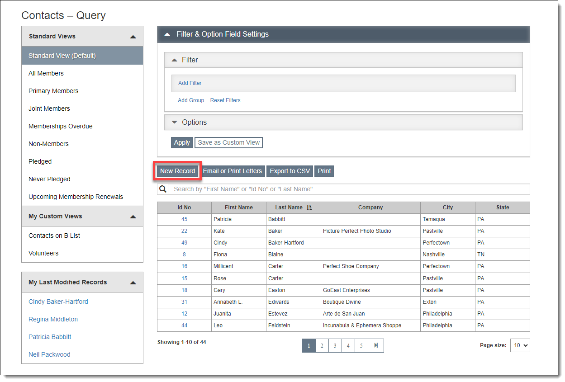Click in the contact search field
565x382 pixels.
[x=348, y=189]
